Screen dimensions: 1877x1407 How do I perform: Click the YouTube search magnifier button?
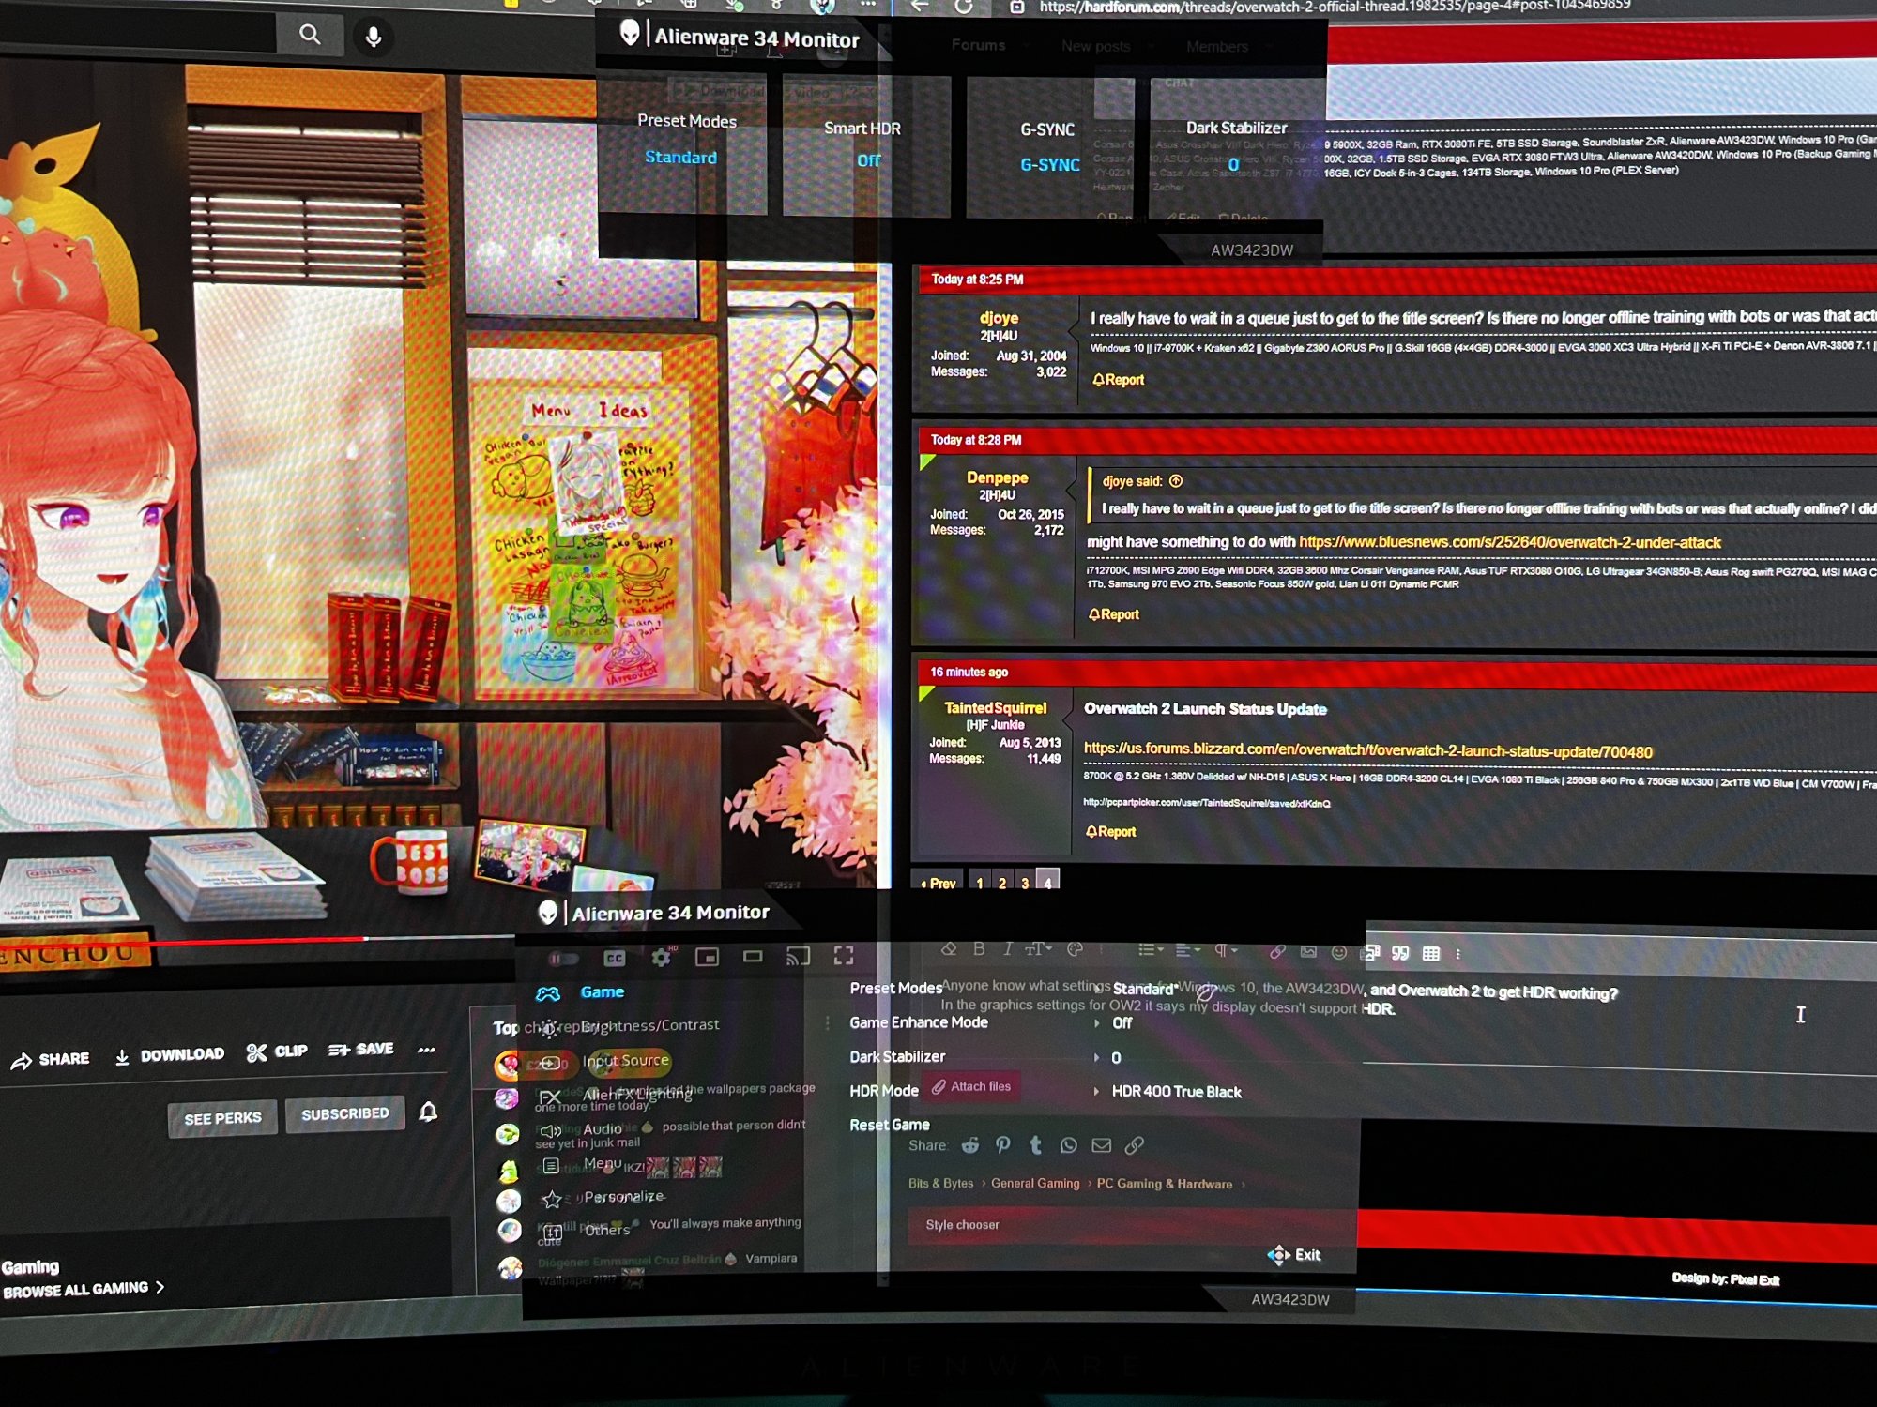[x=310, y=35]
